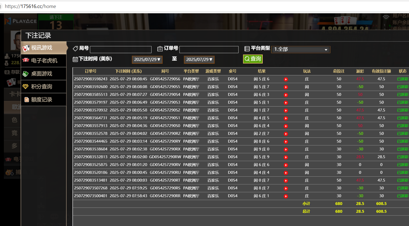
Task: Open the replay icon in row GD054257290S0
Action: click(x=286, y=126)
